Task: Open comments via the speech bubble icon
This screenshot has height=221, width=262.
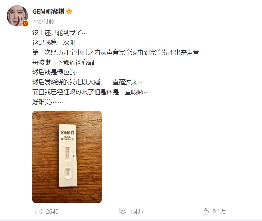Action: pyautogui.click(x=123, y=211)
